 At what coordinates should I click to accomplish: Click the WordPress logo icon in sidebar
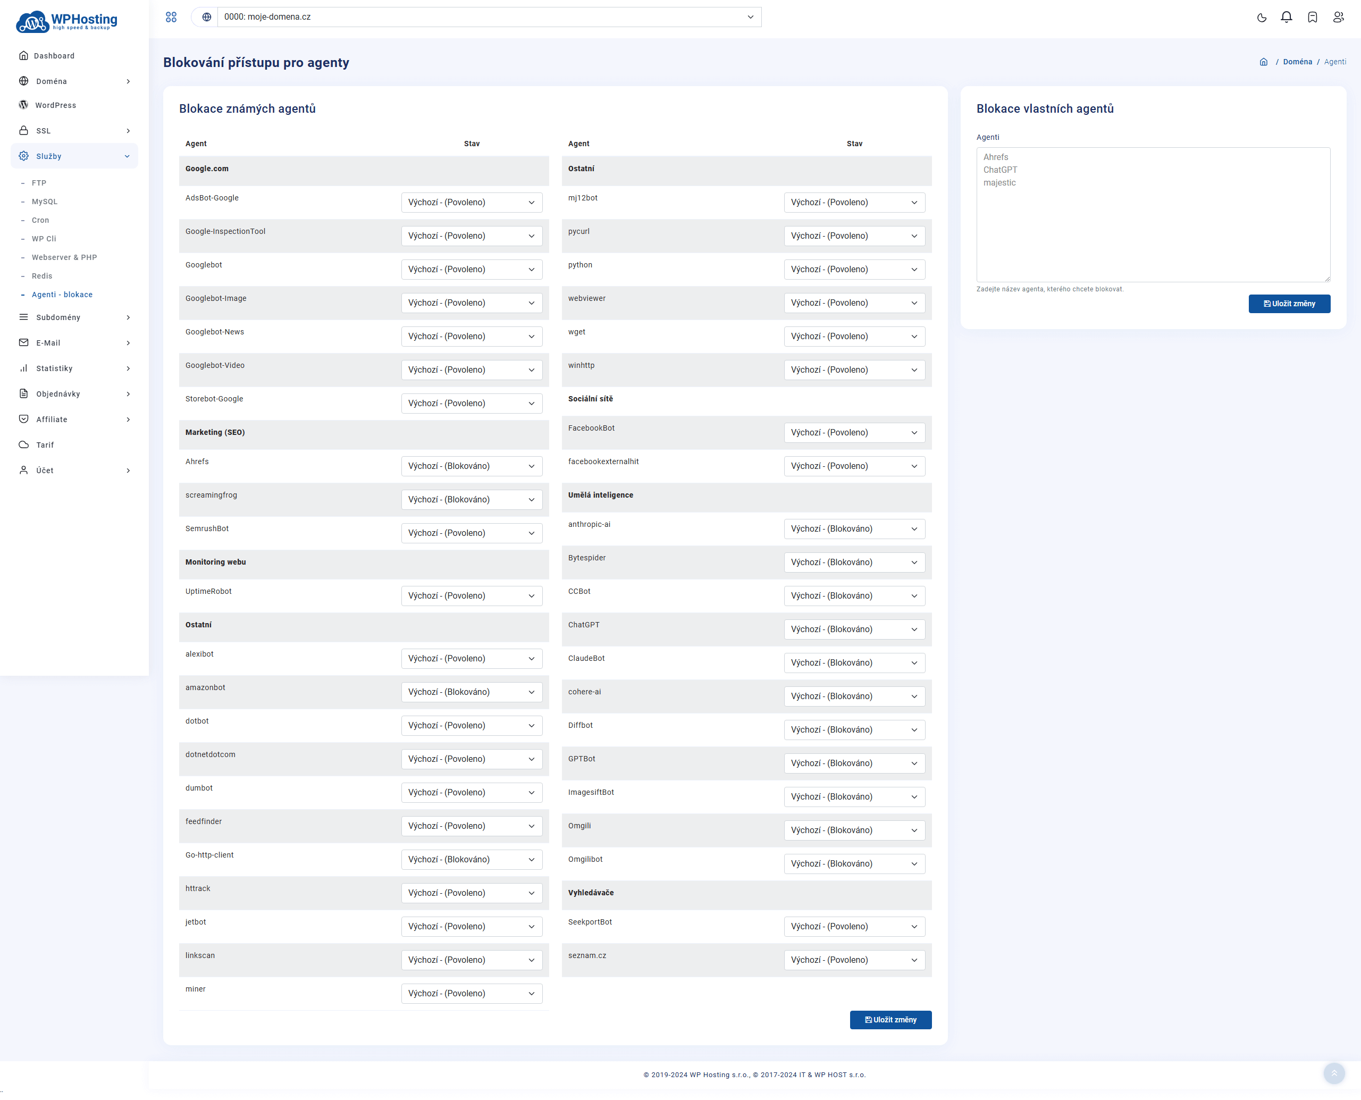click(23, 105)
